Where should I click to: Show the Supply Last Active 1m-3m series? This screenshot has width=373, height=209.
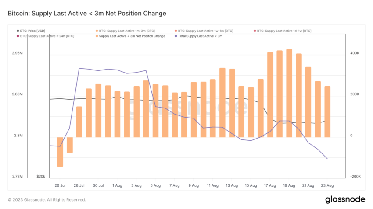[125, 31]
